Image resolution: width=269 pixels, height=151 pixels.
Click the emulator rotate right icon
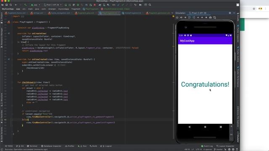tap(194, 18)
